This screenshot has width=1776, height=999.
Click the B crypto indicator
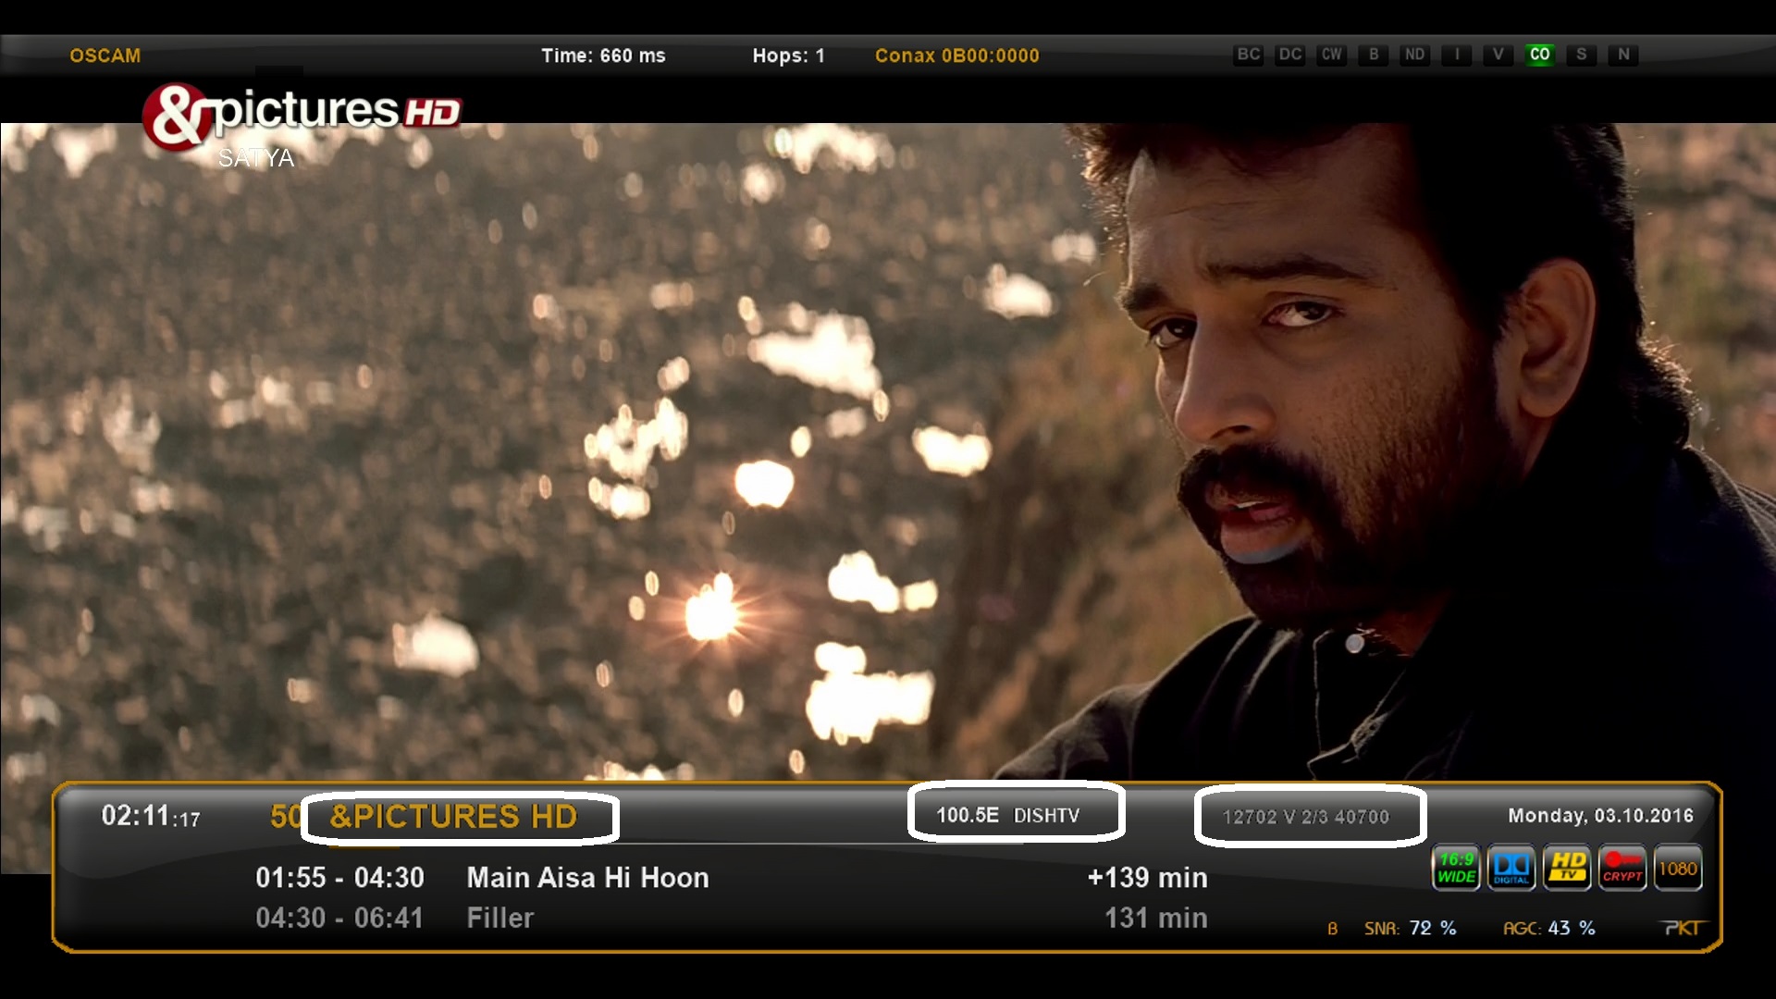pyautogui.click(x=1374, y=55)
